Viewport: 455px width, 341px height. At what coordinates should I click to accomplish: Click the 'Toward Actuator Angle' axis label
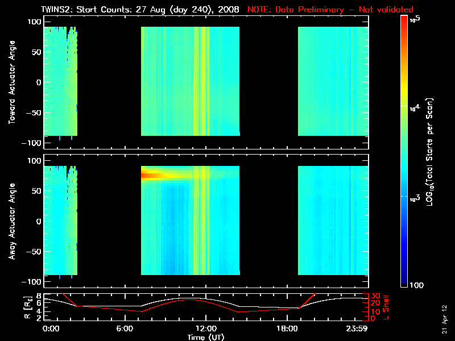coord(12,82)
